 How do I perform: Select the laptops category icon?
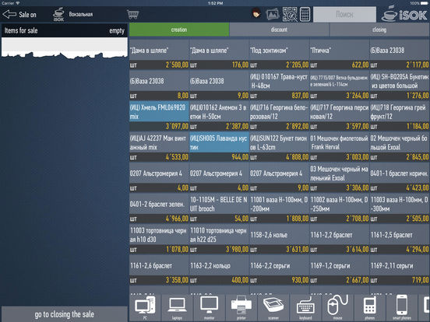(177, 307)
